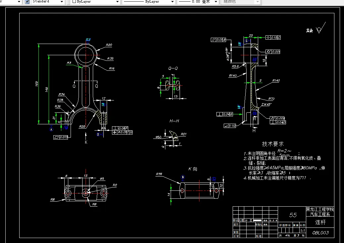
Task: Select the R2 label in bottom view
Action: click(115, 185)
